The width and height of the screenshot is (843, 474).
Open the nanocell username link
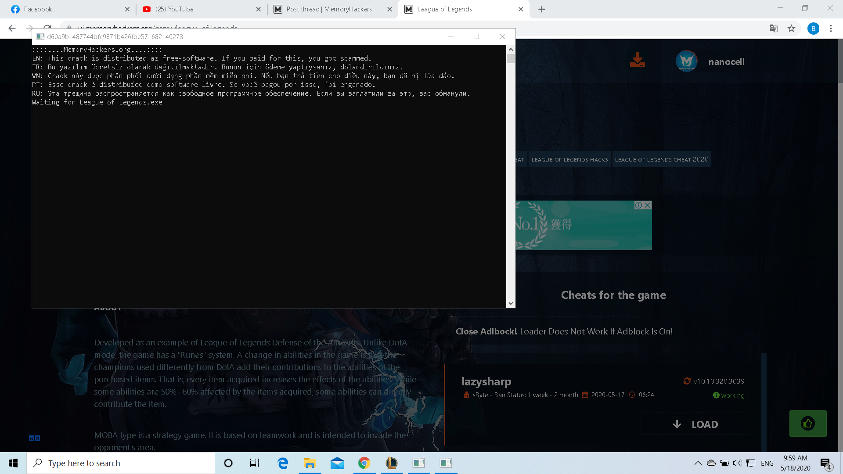tap(726, 62)
